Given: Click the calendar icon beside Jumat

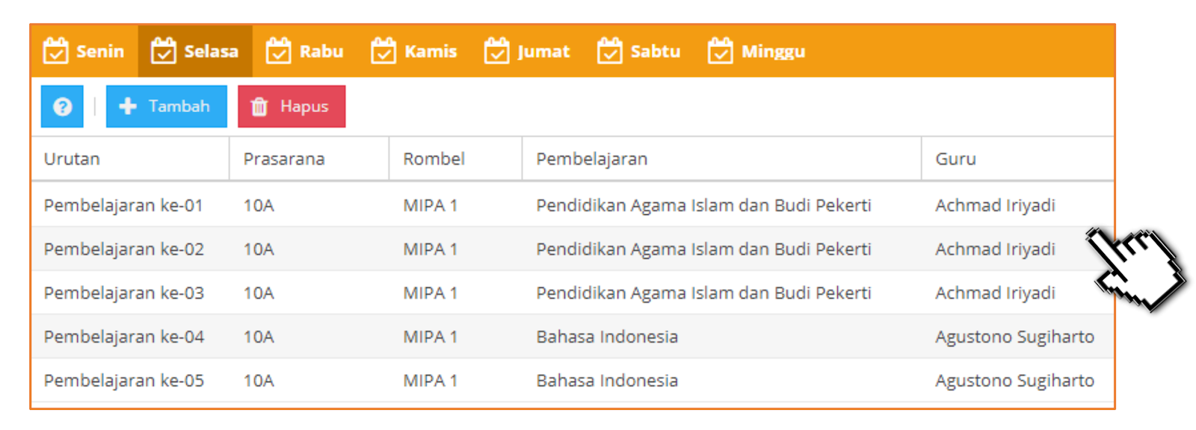Looking at the screenshot, I should 496,51.
